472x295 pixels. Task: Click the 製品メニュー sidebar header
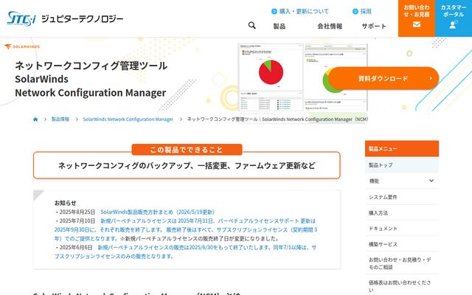pyautogui.click(x=402, y=149)
